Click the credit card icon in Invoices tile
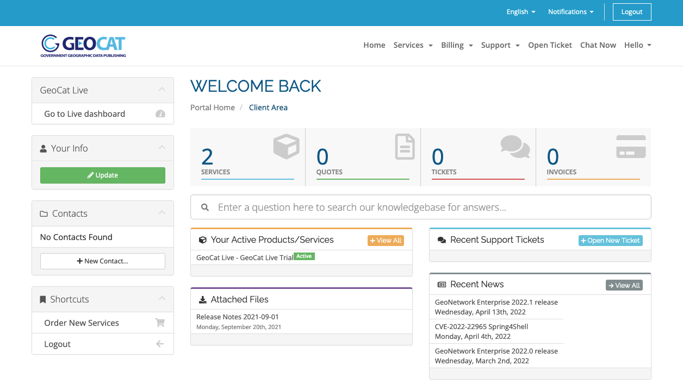Image resolution: width=683 pixels, height=391 pixels. (x=631, y=147)
